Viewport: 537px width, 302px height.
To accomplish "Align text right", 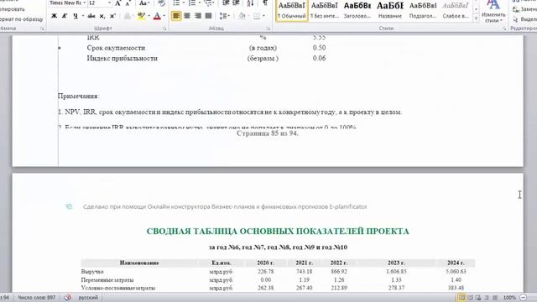I will pos(198,16).
